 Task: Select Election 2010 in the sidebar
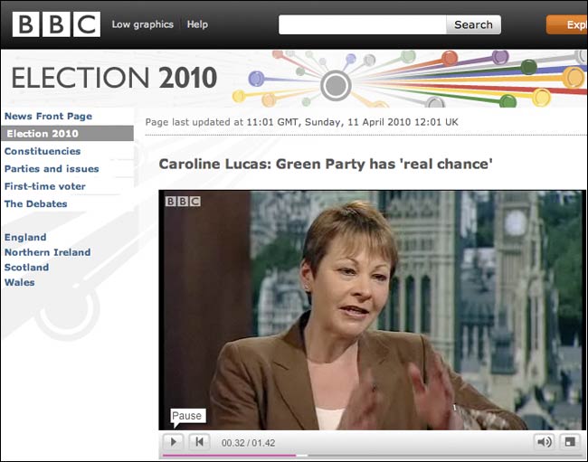coord(67,134)
